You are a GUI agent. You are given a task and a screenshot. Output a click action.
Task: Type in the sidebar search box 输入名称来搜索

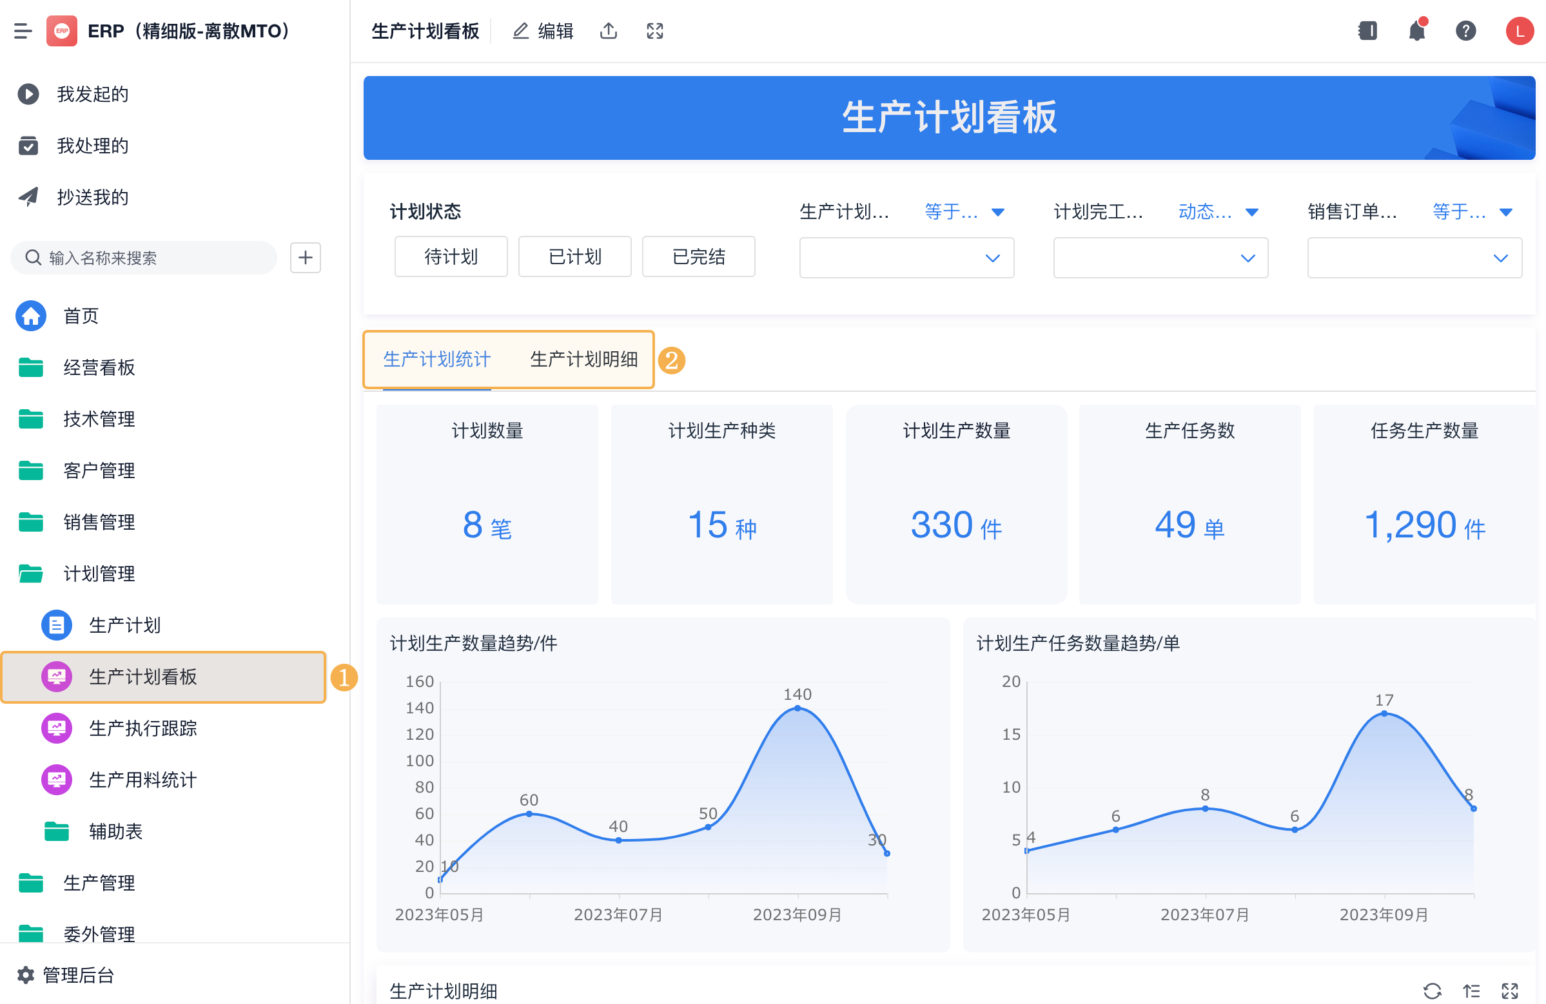coord(143,257)
